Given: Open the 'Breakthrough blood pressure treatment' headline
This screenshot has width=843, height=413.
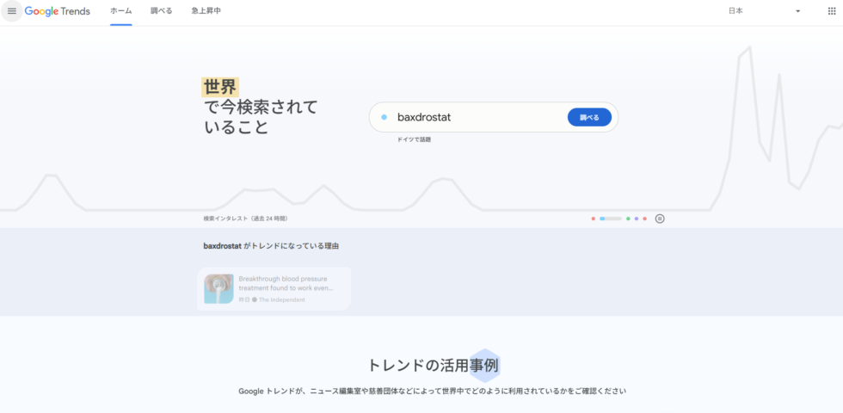Looking at the screenshot, I should 286,283.
